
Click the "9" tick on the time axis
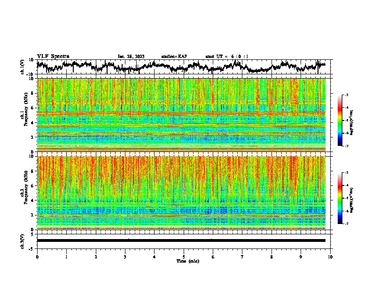coord(301,257)
